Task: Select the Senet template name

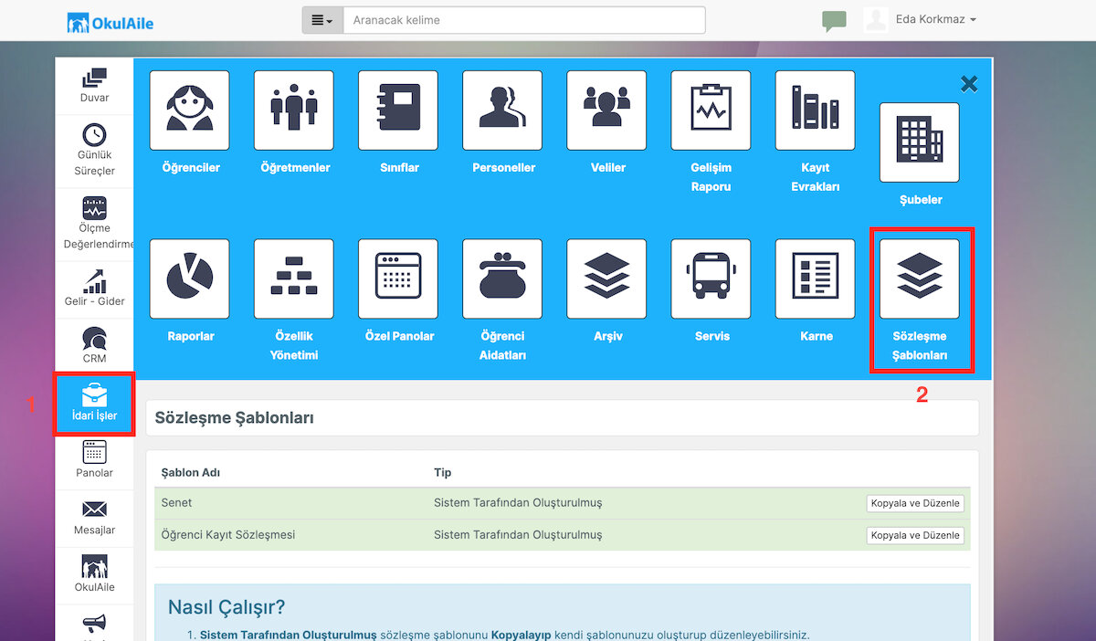Action: click(x=176, y=503)
